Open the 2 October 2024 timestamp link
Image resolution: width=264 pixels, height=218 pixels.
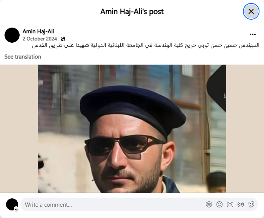tap(40, 39)
